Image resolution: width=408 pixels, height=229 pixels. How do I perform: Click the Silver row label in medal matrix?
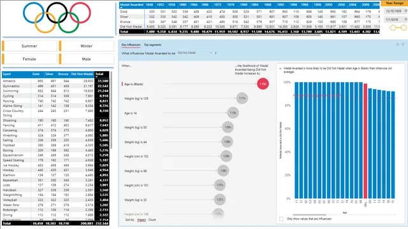pos(124,17)
